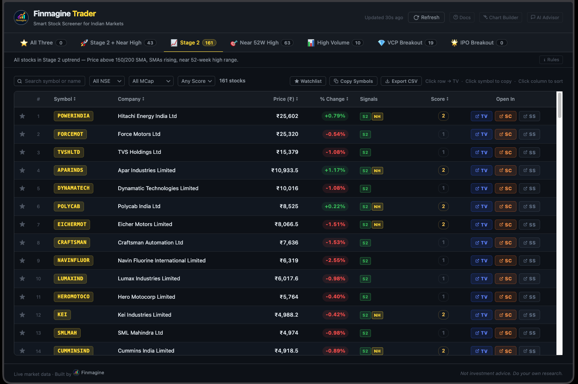Open the All NSE dropdown
578x384 pixels.
pos(107,81)
